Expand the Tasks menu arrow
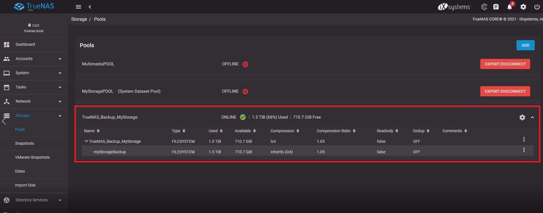 [60, 87]
